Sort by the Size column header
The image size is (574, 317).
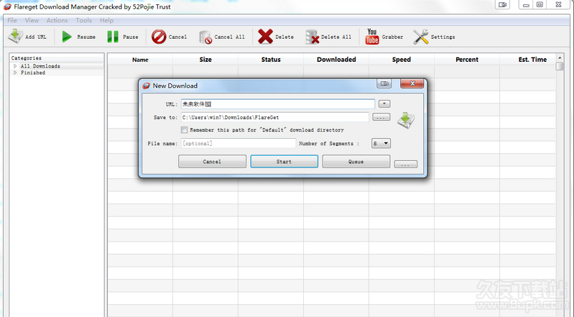205,60
